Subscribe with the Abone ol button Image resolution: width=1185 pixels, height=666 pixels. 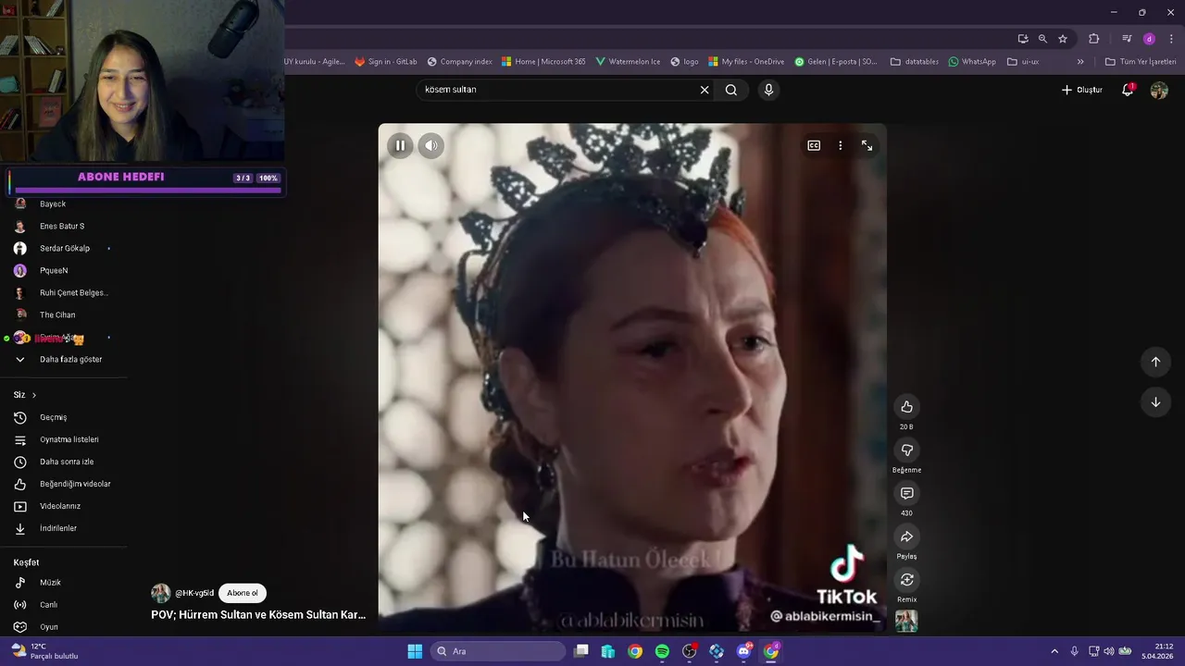[243, 593]
